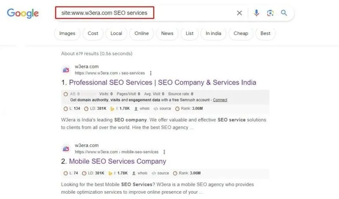This screenshot has width=339, height=199.
Task: Click the Google logo
Action: coord(23,13)
